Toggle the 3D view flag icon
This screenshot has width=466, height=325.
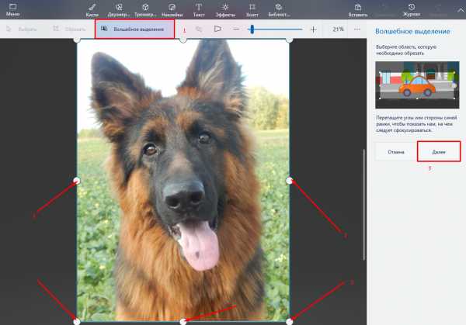(x=217, y=29)
